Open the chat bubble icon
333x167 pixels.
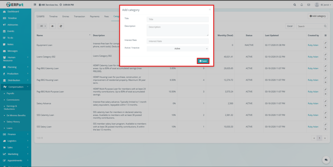[x=325, y=160]
